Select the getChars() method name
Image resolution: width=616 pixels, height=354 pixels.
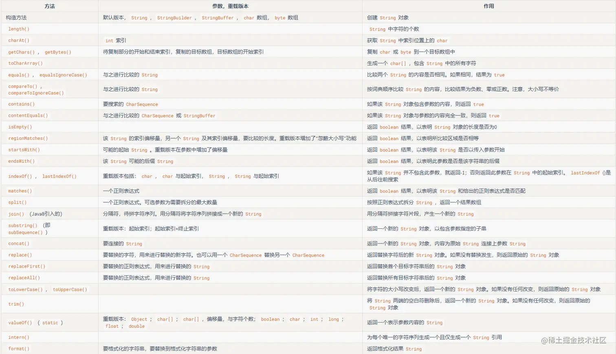pyautogui.click(x=22, y=52)
